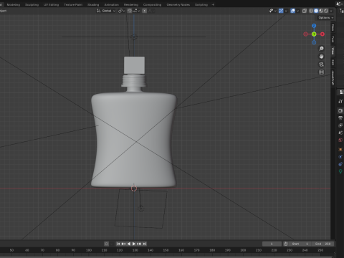
Task: Jump to the start frame
Action: tap(118, 244)
